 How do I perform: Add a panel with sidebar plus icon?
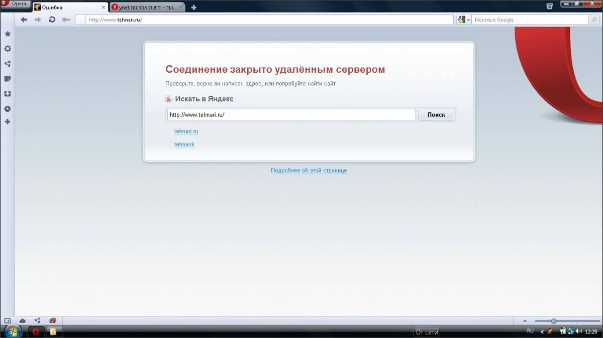(x=8, y=122)
